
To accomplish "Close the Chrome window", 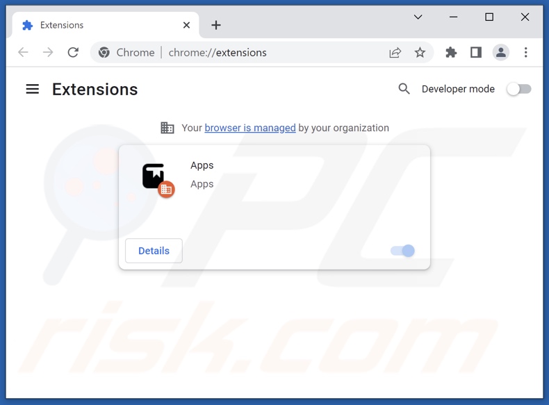I will click(525, 17).
